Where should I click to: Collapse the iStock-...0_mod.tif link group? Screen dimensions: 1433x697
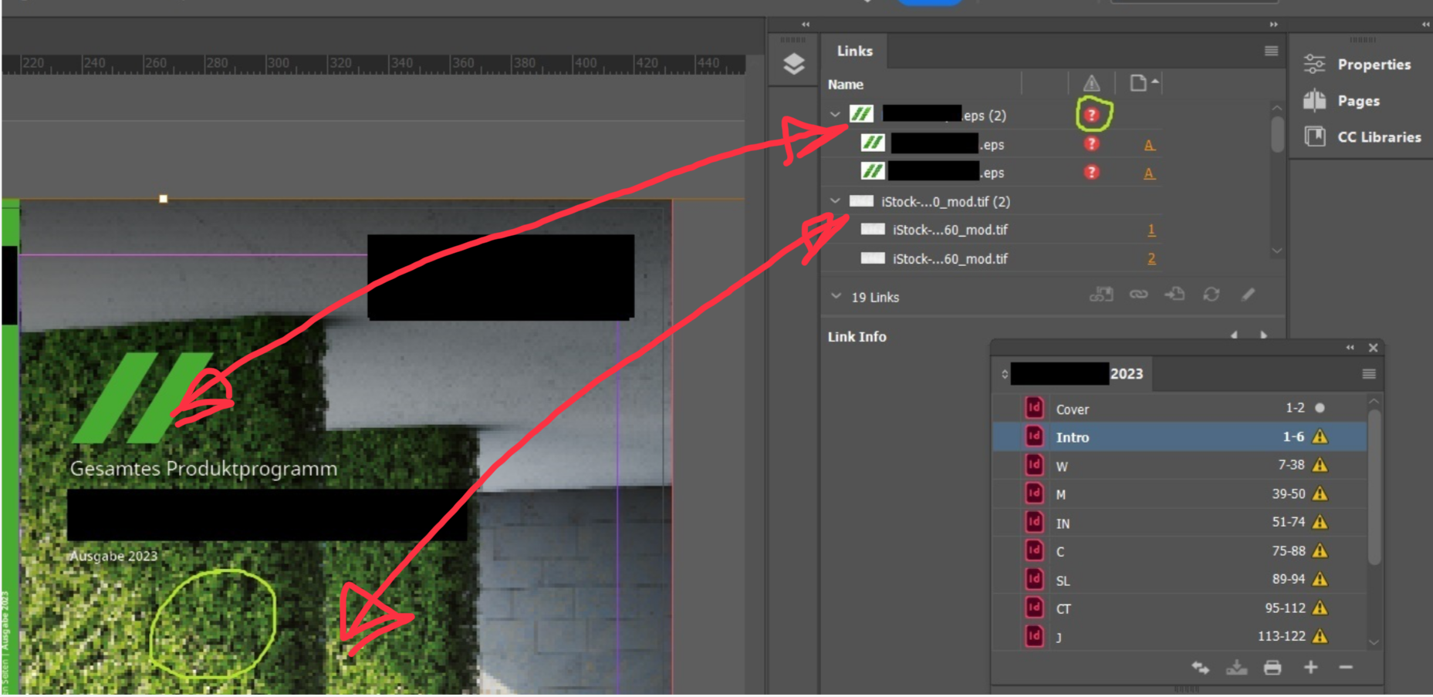(x=834, y=201)
